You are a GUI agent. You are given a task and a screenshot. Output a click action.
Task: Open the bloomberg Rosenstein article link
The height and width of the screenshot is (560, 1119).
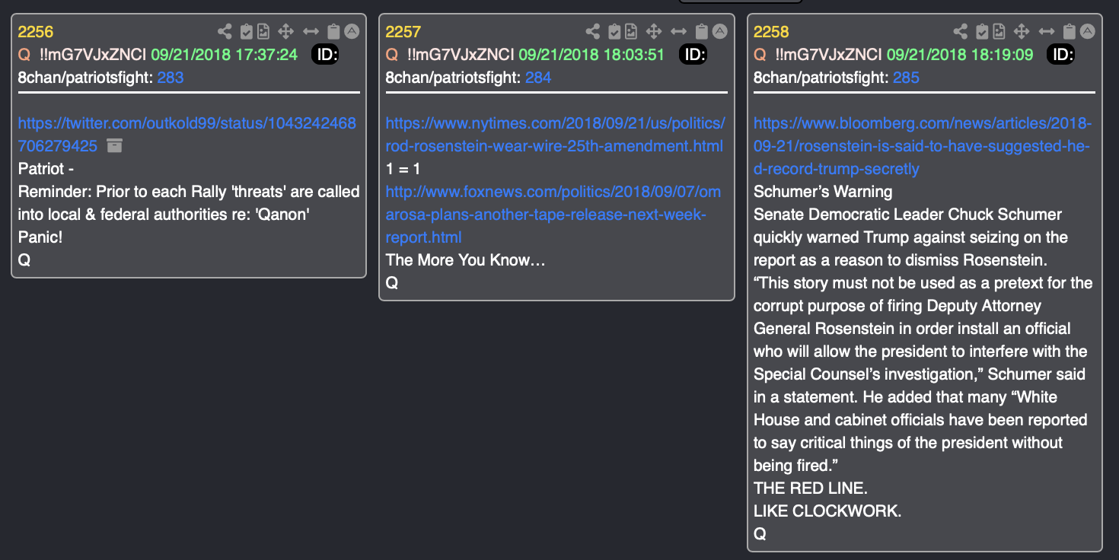[x=923, y=146]
